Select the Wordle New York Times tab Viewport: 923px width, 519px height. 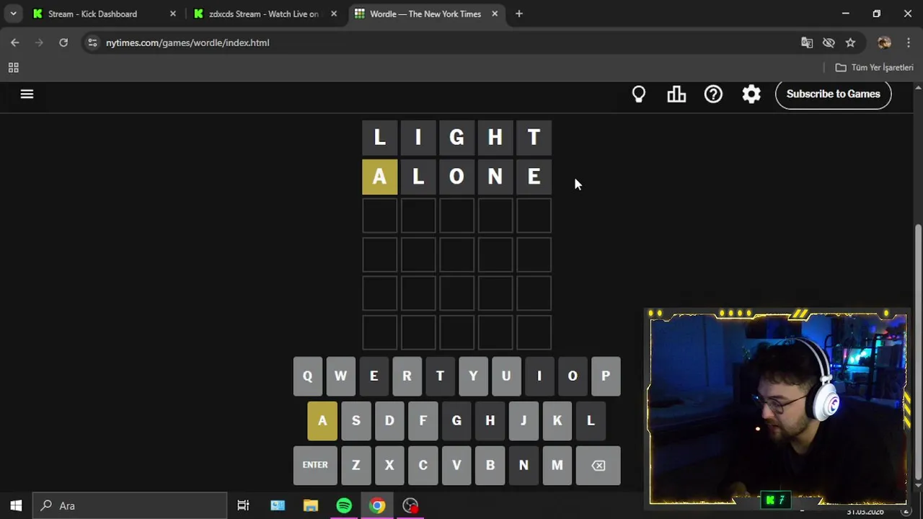(425, 14)
